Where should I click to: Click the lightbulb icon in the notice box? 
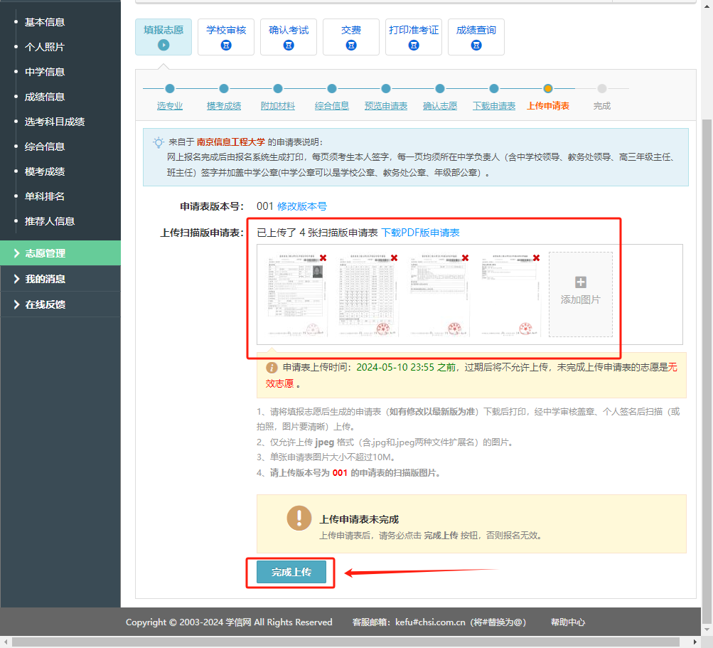click(x=159, y=142)
